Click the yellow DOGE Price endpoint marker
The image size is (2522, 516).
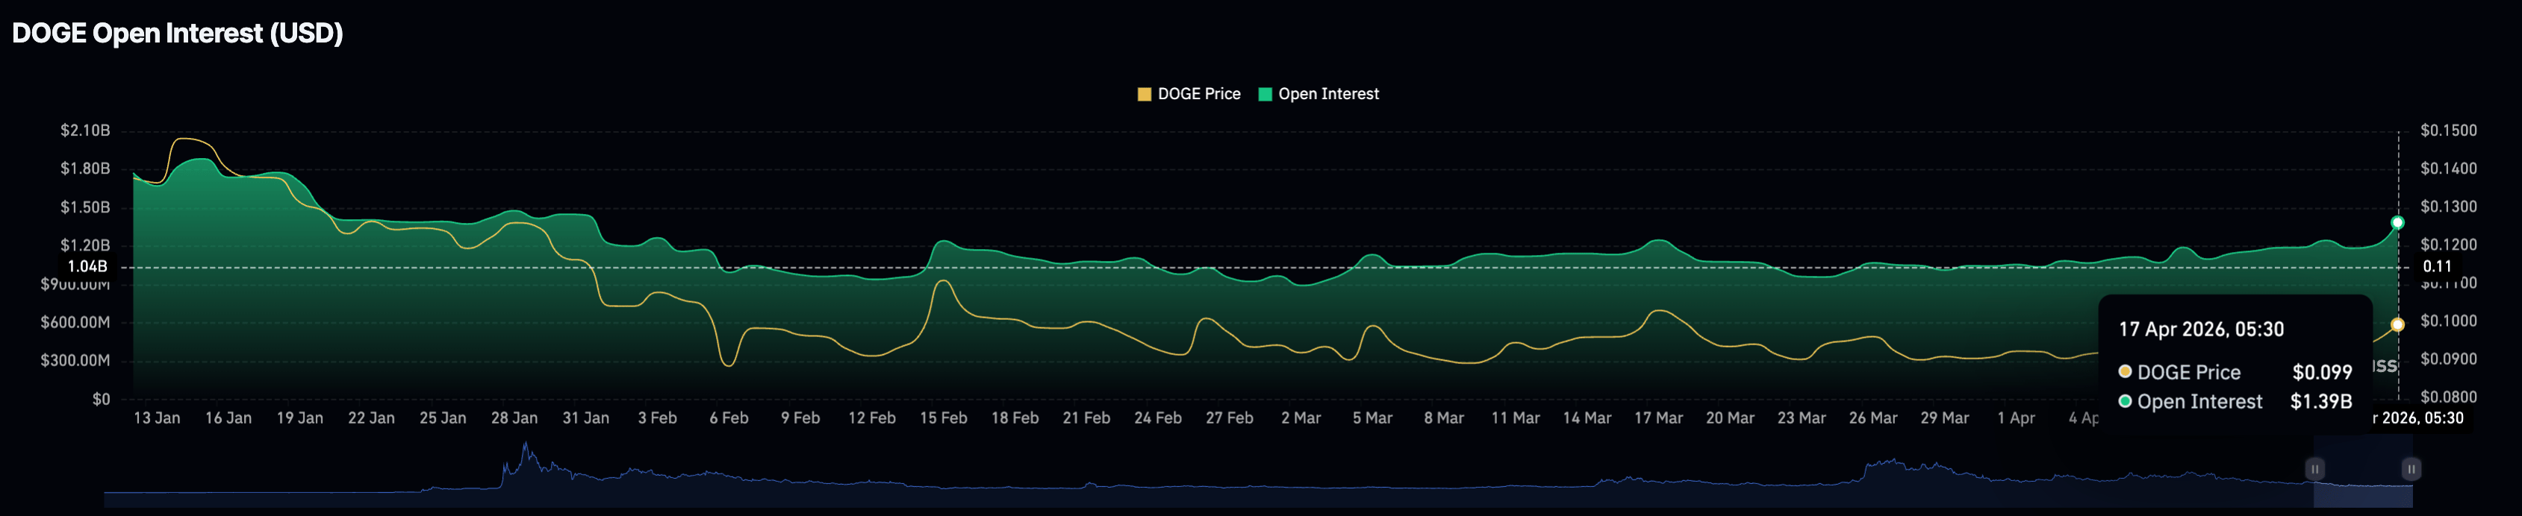(x=2397, y=324)
